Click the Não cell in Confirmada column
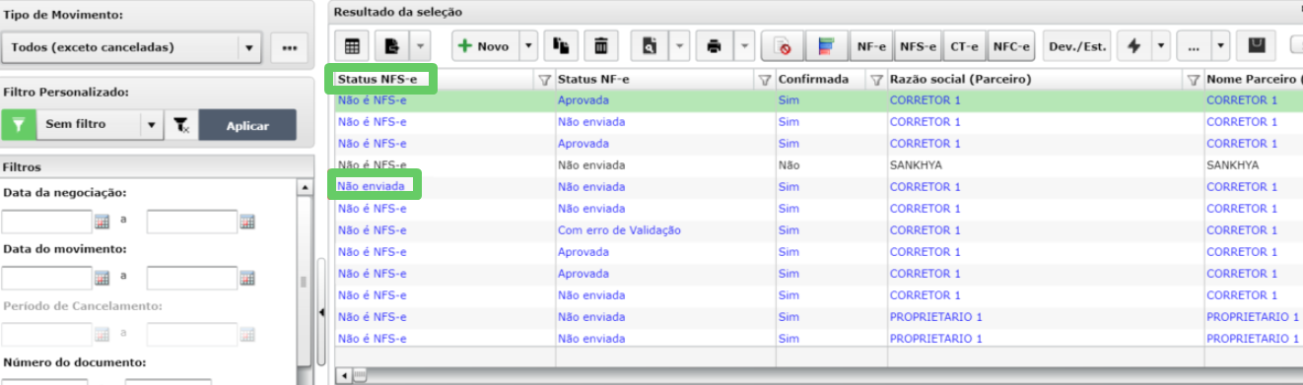This screenshot has height=385, width=1303. (789, 165)
